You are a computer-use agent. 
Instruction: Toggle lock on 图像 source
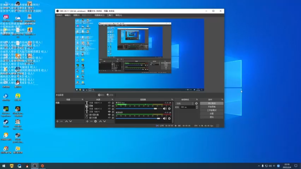tap(113, 106)
